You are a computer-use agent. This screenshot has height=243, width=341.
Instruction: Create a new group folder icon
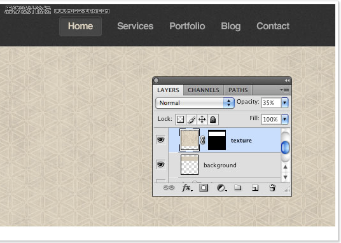point(238,188)
